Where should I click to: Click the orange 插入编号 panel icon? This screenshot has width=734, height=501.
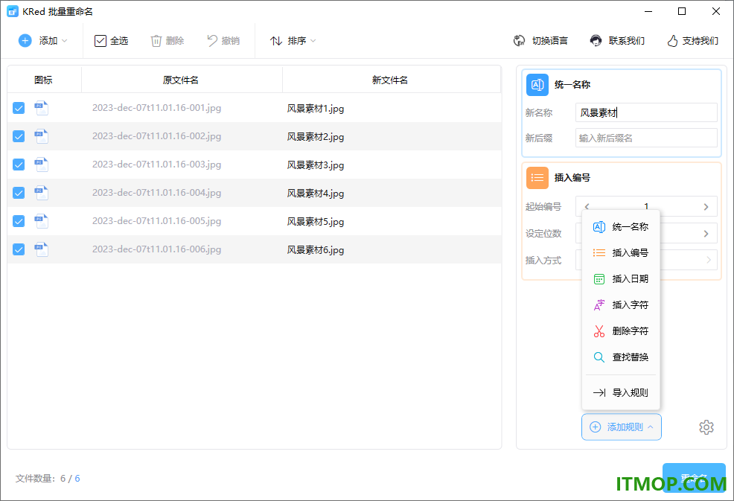point(537,178)
